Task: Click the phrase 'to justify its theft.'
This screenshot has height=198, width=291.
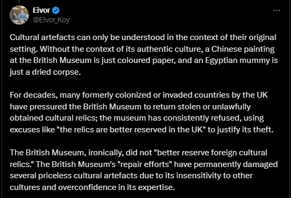Action: click(241, 130)
